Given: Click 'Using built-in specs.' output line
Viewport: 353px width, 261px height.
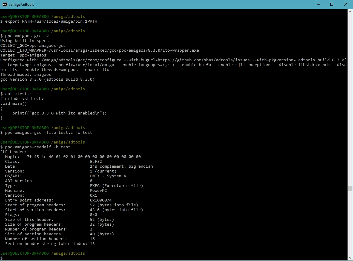Looking at the screenshot, I should pyautogui.click(x=26, y=41).
